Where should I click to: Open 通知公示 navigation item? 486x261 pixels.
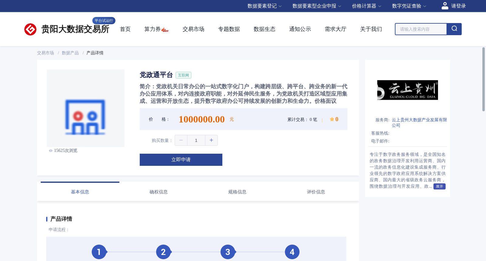[300, 29]
